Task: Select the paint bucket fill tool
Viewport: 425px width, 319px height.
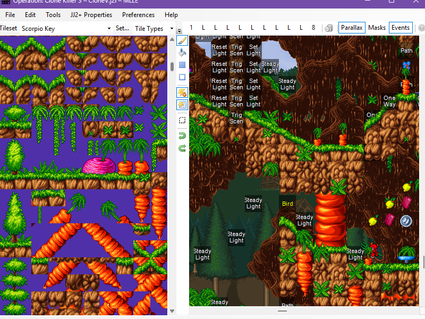Action: point(182,52)
